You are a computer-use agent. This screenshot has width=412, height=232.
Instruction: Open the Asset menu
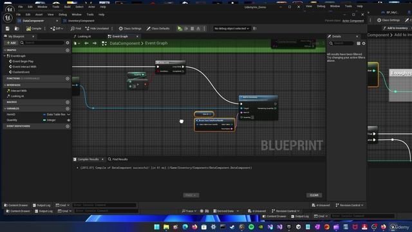click(39, 14)
